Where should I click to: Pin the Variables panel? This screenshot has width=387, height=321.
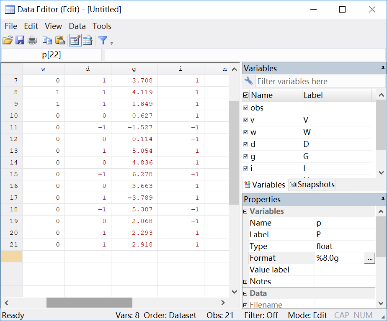(383, 68)
